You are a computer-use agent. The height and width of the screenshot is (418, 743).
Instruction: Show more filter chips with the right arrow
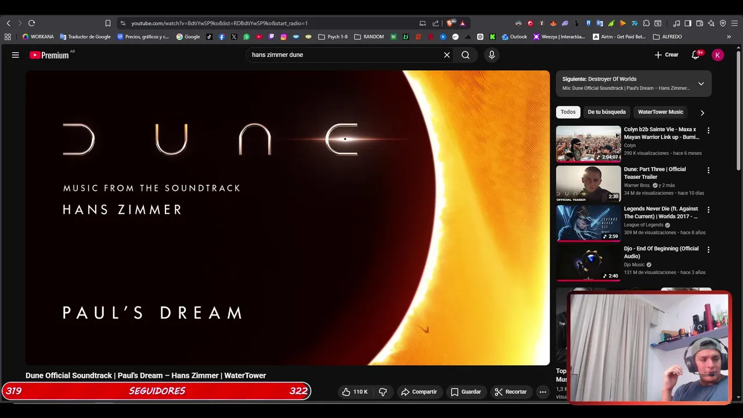(702, 113)
